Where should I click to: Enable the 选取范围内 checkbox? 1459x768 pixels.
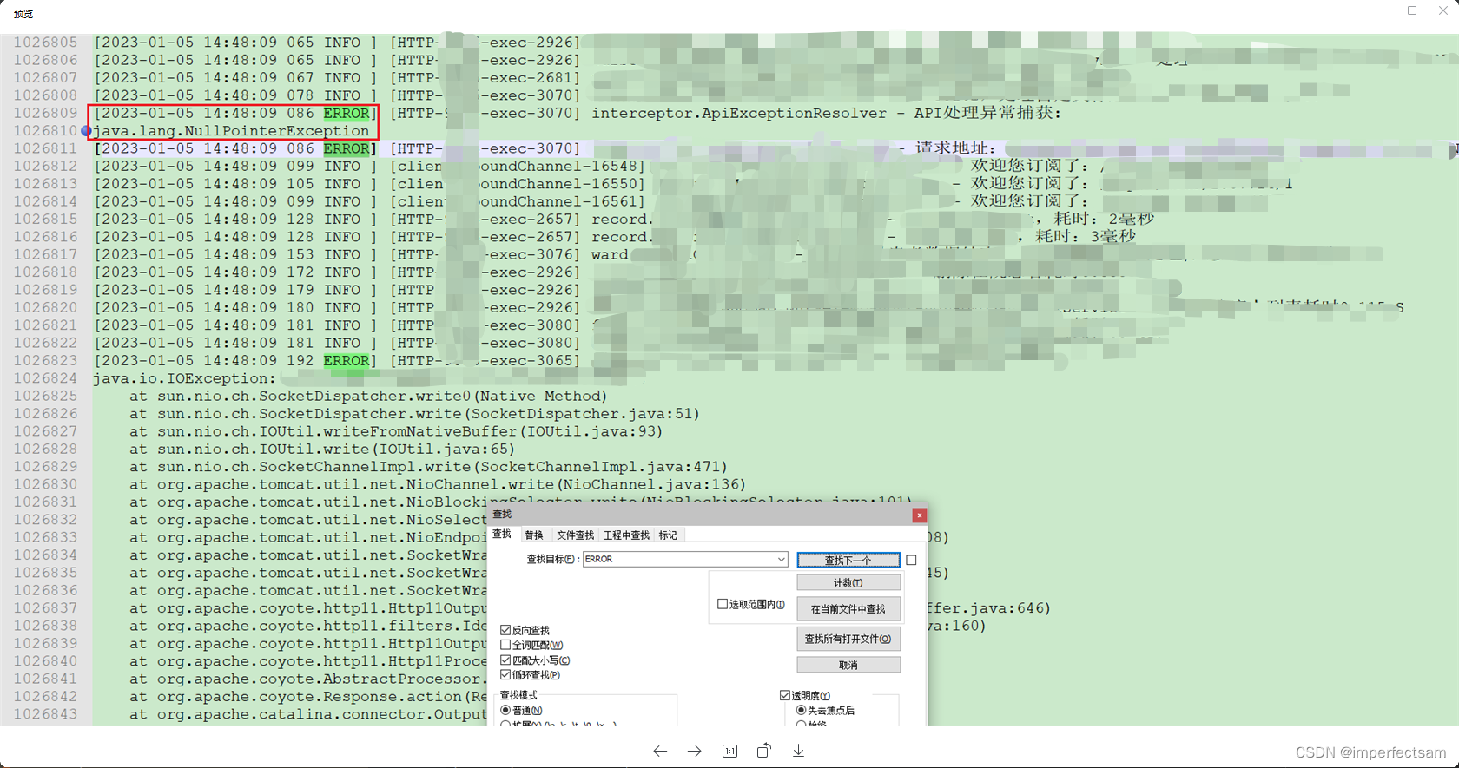tap(723, 604)
